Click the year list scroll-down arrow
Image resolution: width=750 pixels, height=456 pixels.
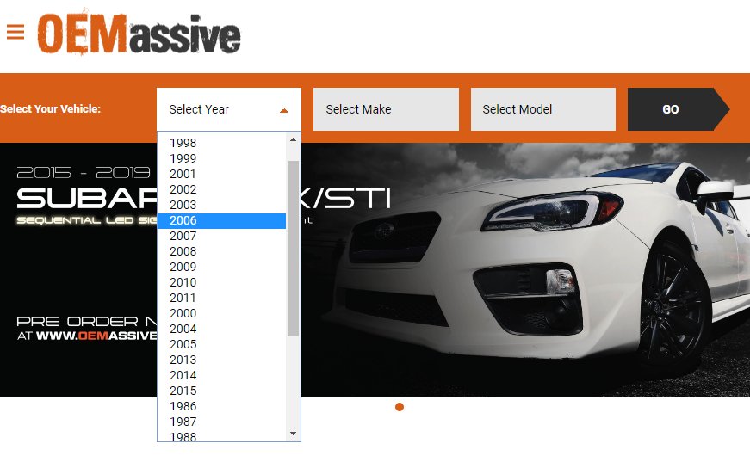pyautogui.click(x=294, y=434)
